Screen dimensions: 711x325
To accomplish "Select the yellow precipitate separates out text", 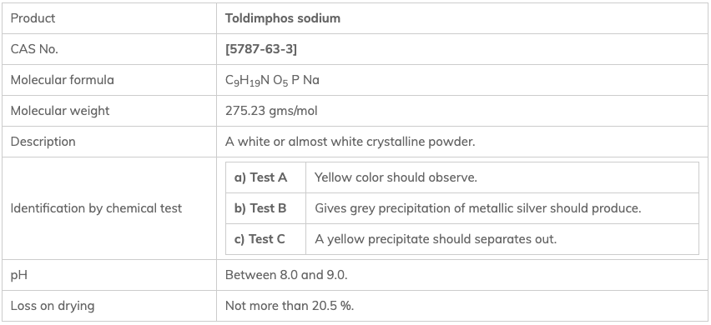I will (436, 239).
